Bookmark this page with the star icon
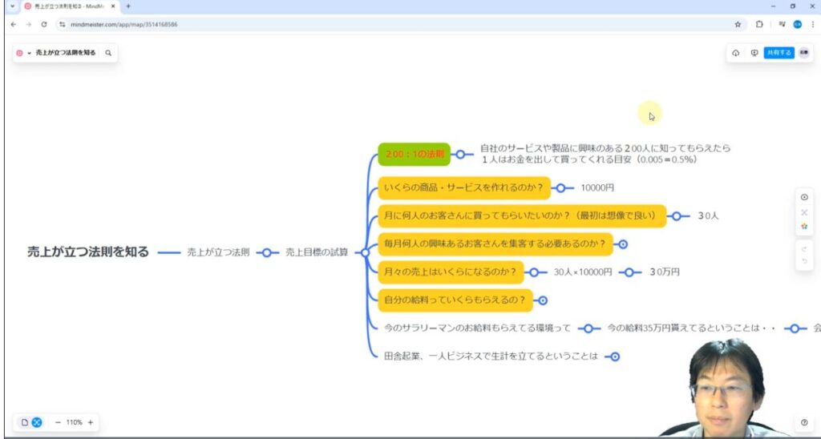821x439 pixels. [x=738, y=24]
